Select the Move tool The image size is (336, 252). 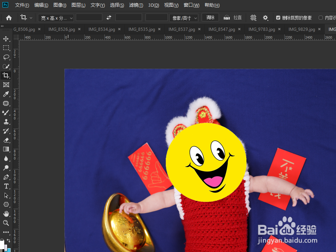point(6,39)
